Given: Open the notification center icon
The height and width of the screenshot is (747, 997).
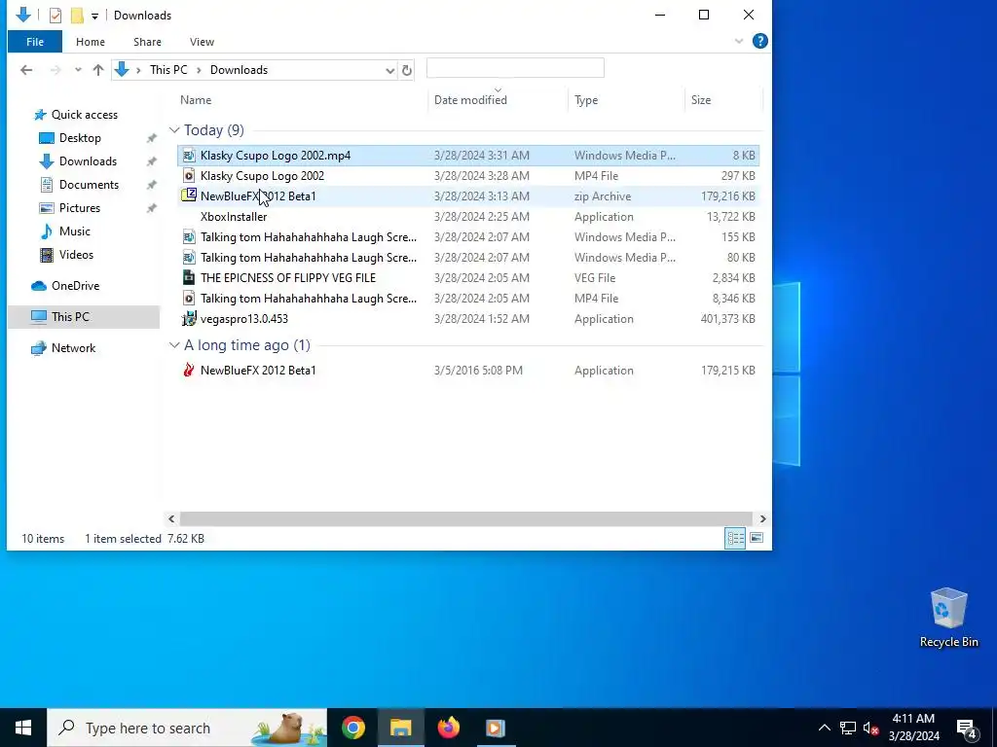Looking at the screenshot, I should [966, 729].
